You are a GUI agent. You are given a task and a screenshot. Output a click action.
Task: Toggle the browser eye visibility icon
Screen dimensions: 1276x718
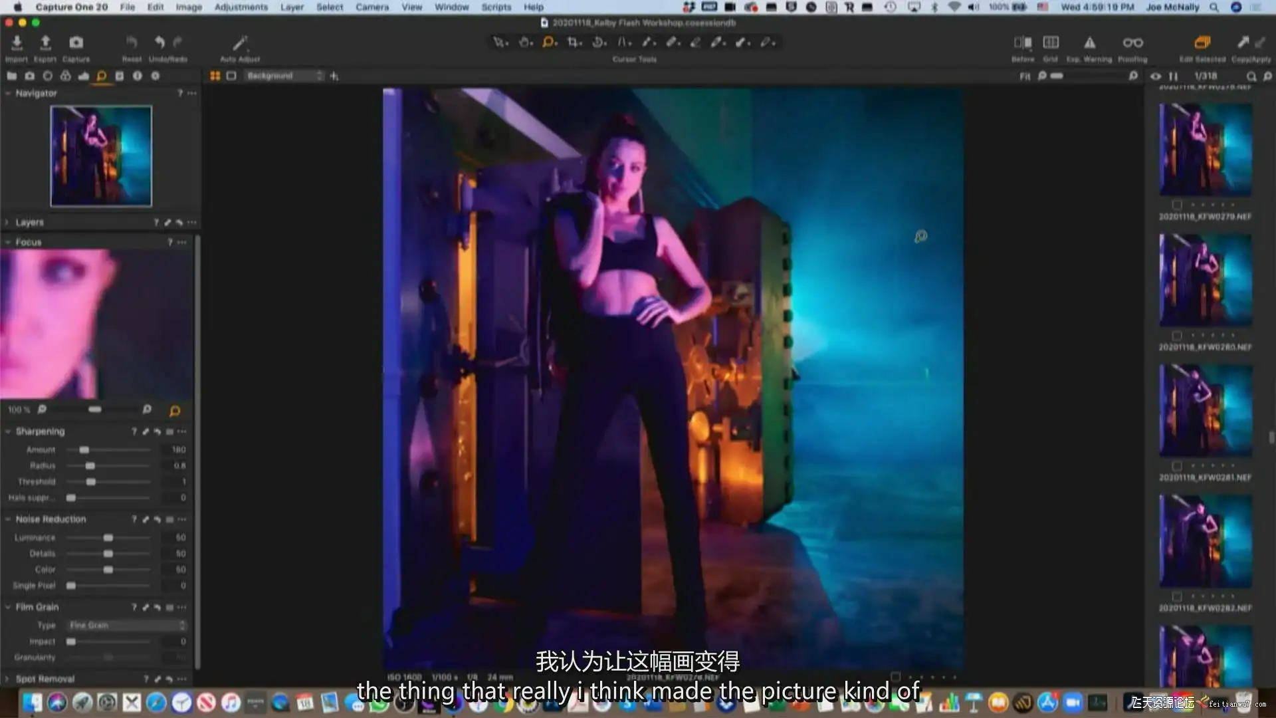pos(1156,76)
